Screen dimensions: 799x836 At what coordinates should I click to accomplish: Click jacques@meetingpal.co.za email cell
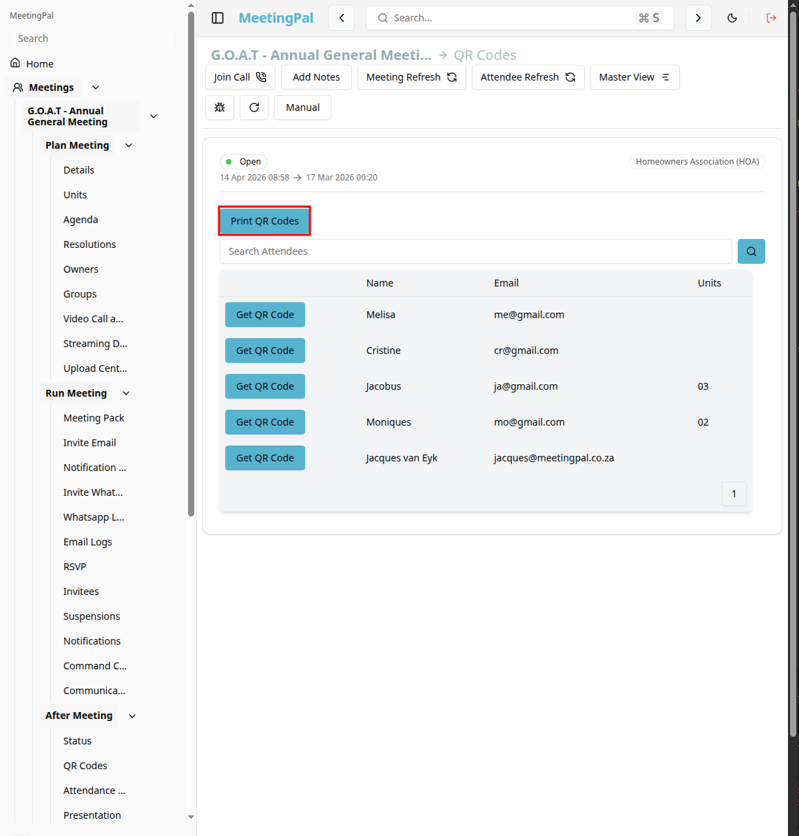coord(554,458)
